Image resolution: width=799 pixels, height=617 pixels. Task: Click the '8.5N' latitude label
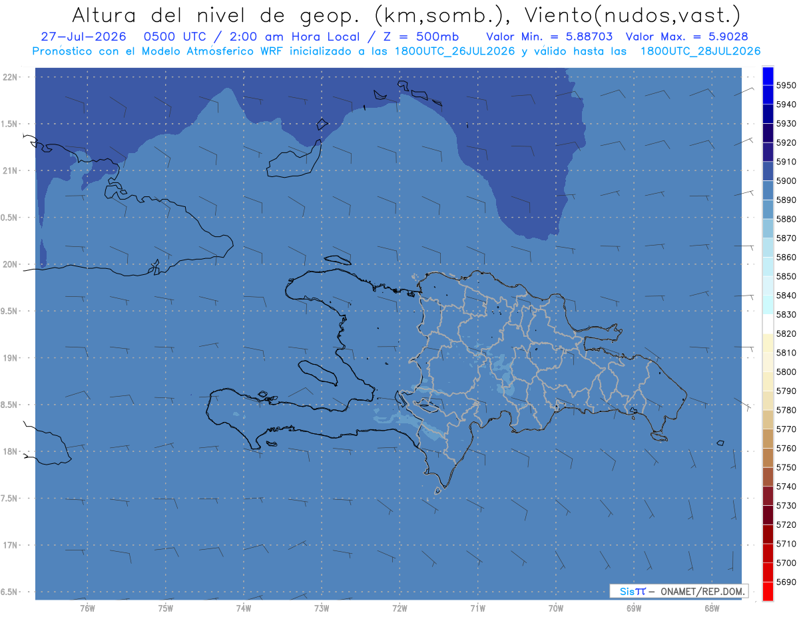click(x=10, y=405)
